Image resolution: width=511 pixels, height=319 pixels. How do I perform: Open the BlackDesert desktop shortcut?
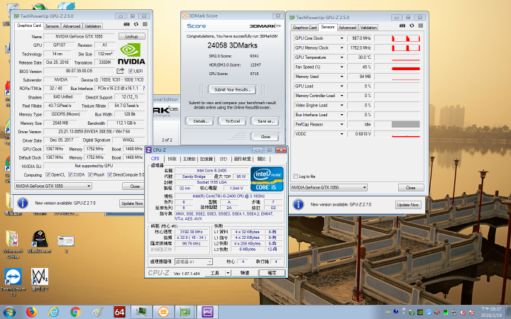tap(40, 242)
